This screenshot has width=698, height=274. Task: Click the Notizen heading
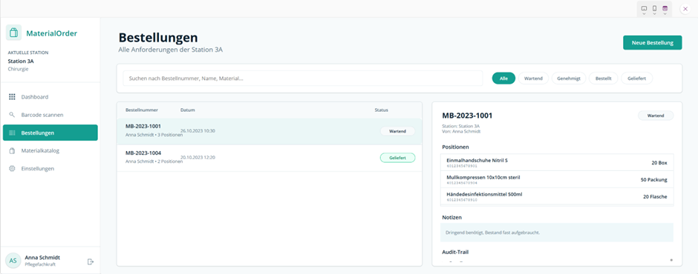click(451, 218)
